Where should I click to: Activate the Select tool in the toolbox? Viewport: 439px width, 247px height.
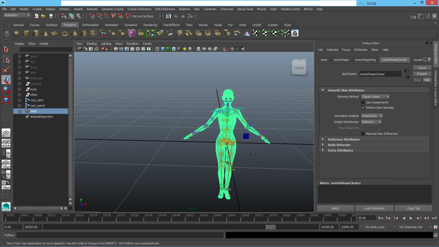[x=6, y=49]
